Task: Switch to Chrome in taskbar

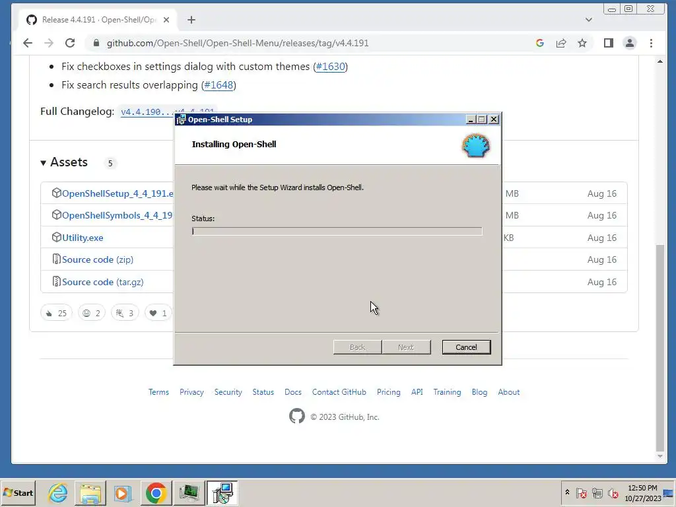Action: 156,492
